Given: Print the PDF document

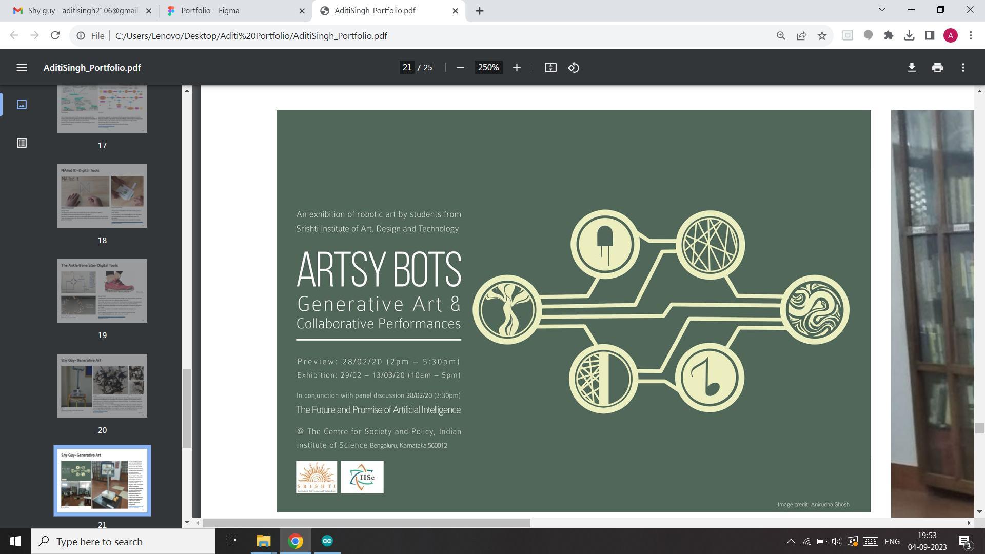Looking at the screenshot, I should tap(937, 68).
